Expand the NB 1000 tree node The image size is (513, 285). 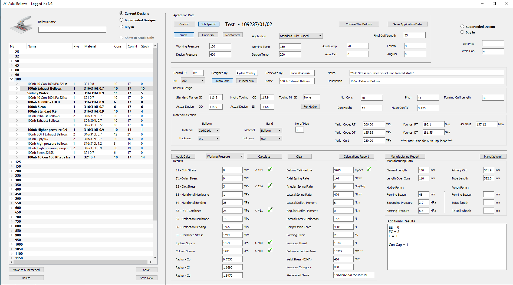(12, 244)
